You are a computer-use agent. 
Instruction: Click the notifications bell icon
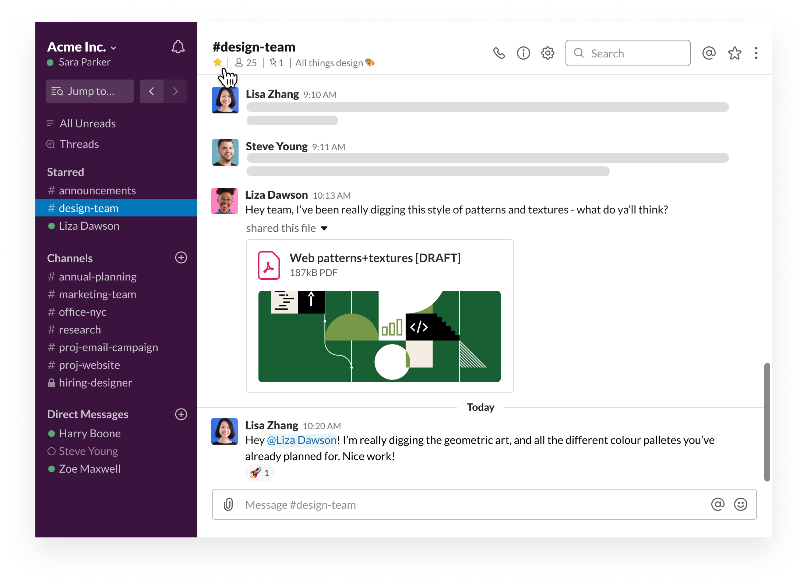point(178,47)
